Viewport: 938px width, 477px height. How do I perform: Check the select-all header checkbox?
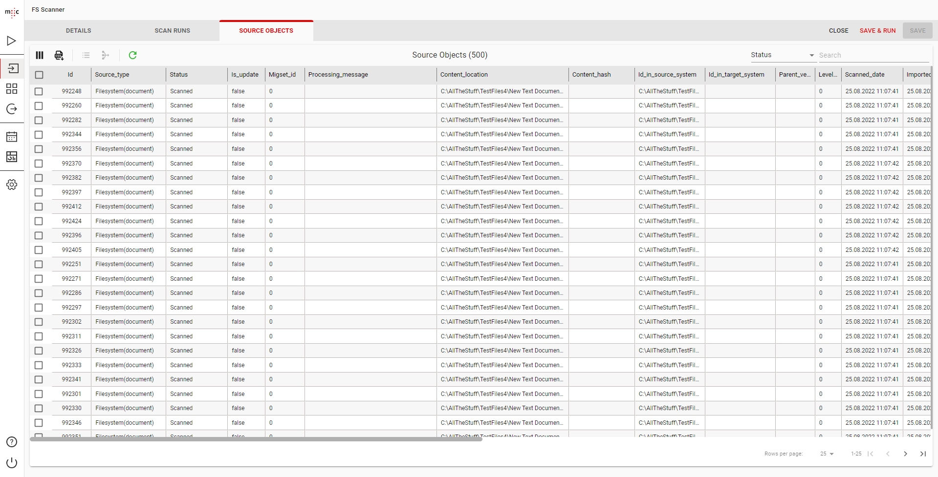click(x=39, y=75)
